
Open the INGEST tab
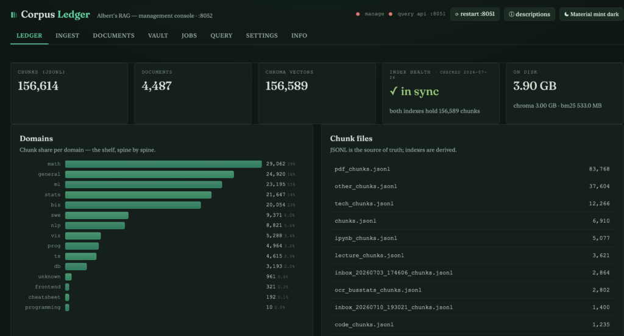[x=67, y=36]
